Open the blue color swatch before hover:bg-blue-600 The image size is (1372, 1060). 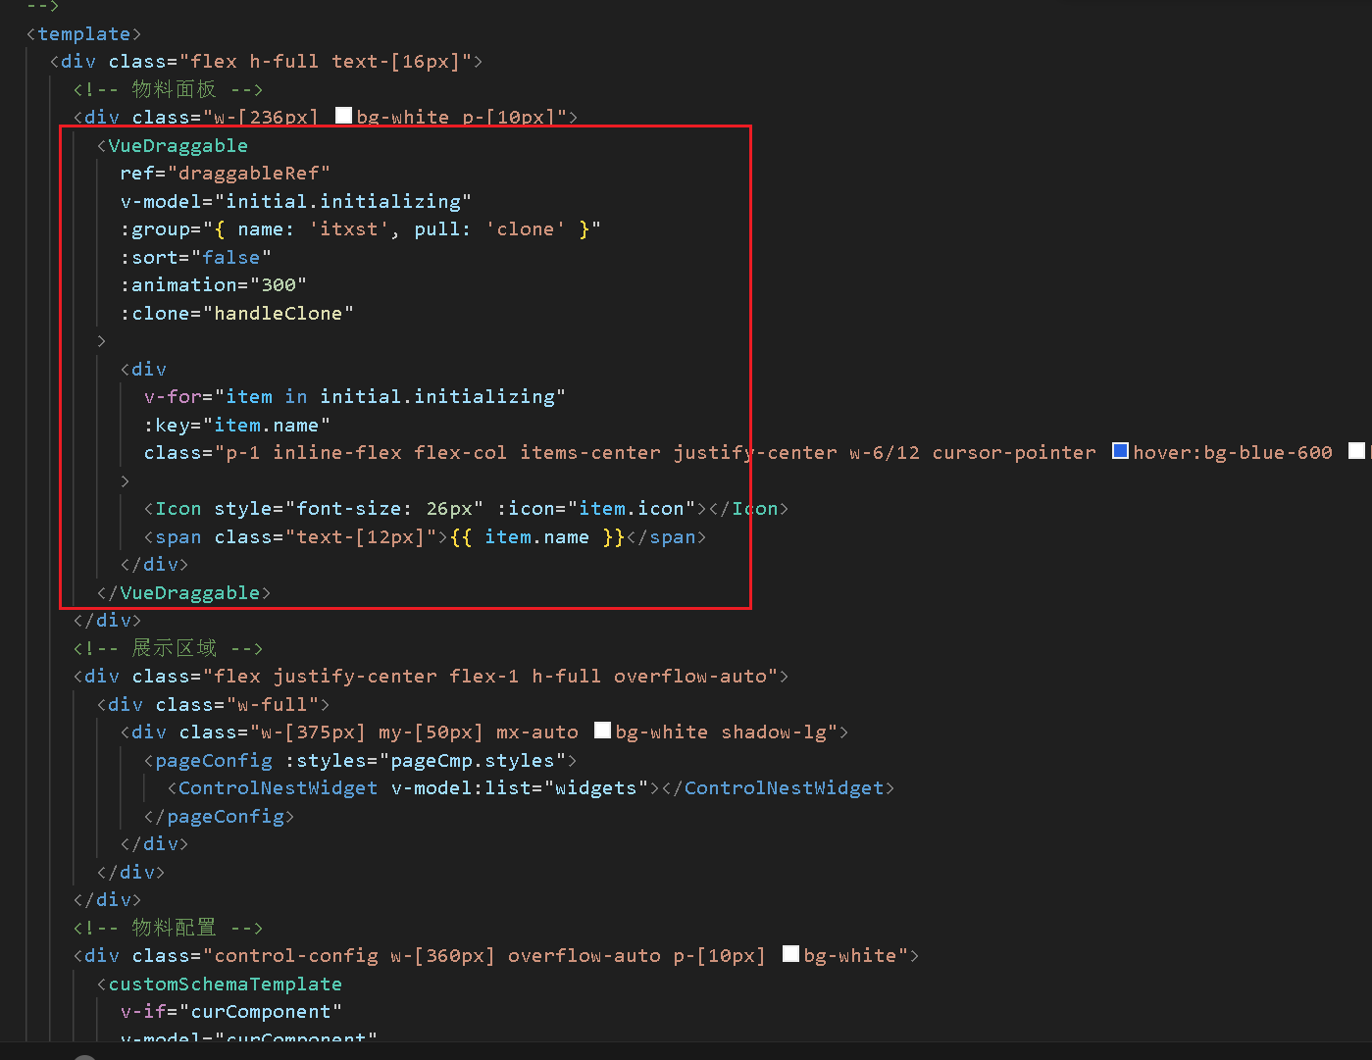point(1120,451)
